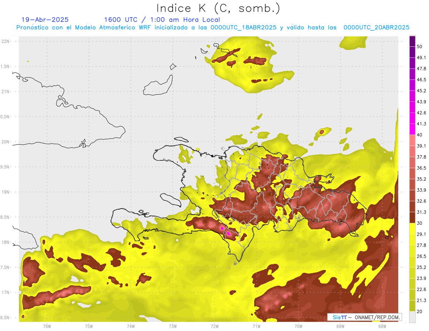Choose the '22.6' color bar label
This screenshot has width=429, height=331.
(422, 290)
